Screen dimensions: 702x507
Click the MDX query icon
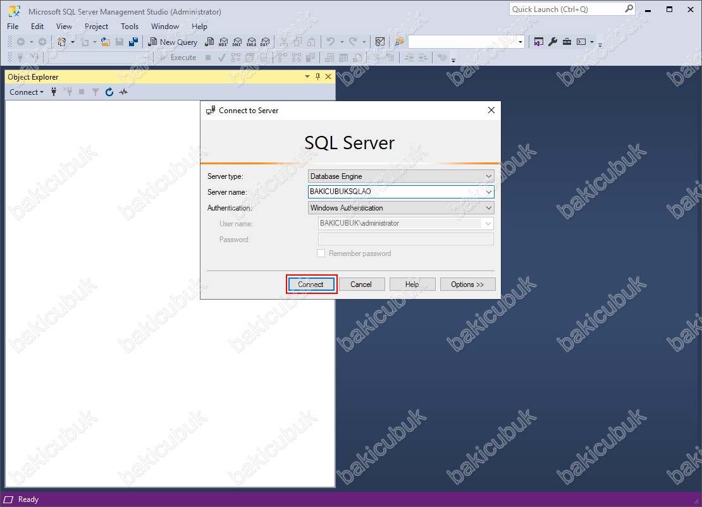[x=223, y=42]
